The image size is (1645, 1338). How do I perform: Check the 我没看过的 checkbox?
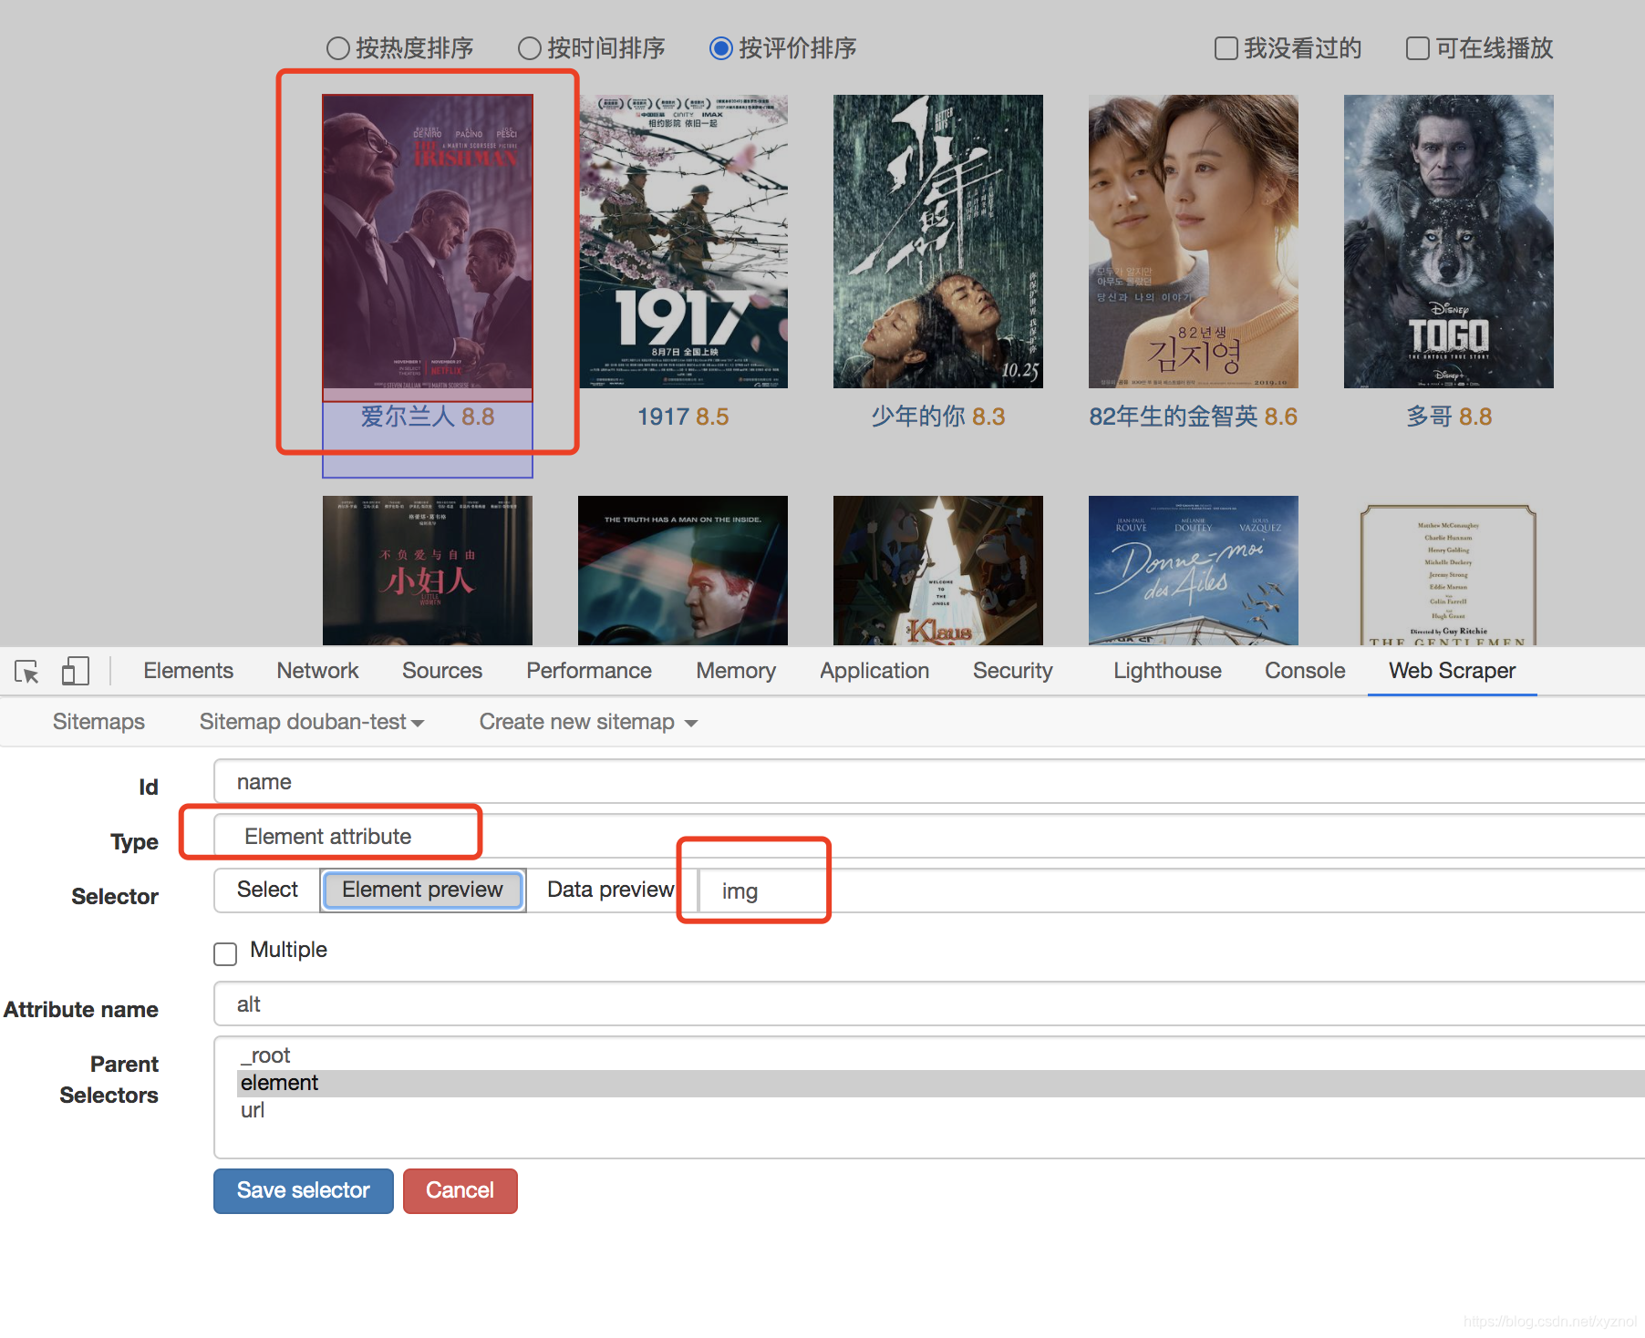coord(1226,48)
